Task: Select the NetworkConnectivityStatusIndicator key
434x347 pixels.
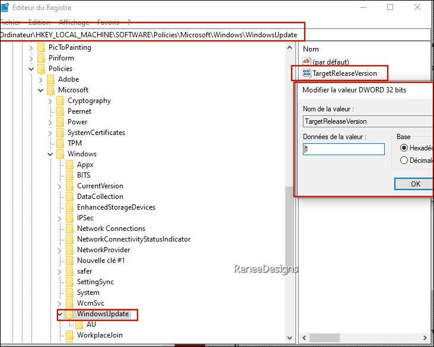Action: click(x=133, y=239)
